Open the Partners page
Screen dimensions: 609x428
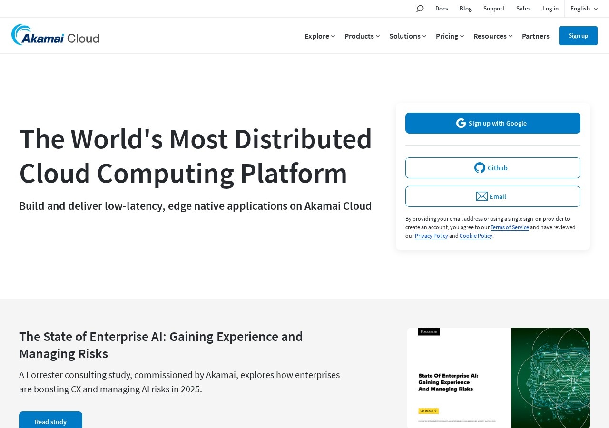[x=536, y=36]
